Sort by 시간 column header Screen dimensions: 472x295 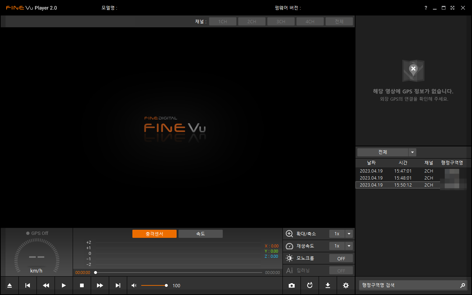tap(403, 163)
